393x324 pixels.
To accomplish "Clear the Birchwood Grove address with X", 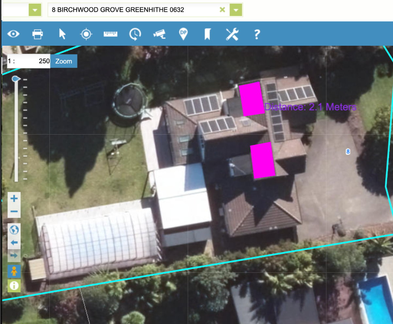I will pos(222,10).
